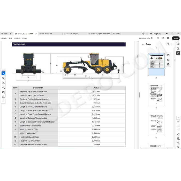Screen dimensions: 181x181
Task: Switch to HG130 OM ver1.pdf tab
Action: tap(46, 34)
